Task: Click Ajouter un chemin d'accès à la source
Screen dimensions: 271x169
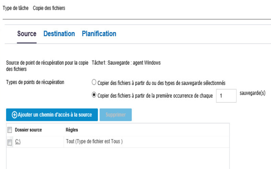Action: 52,115
